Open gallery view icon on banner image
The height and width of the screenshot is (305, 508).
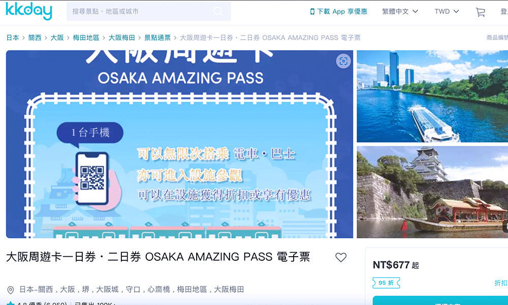point(343,61)
